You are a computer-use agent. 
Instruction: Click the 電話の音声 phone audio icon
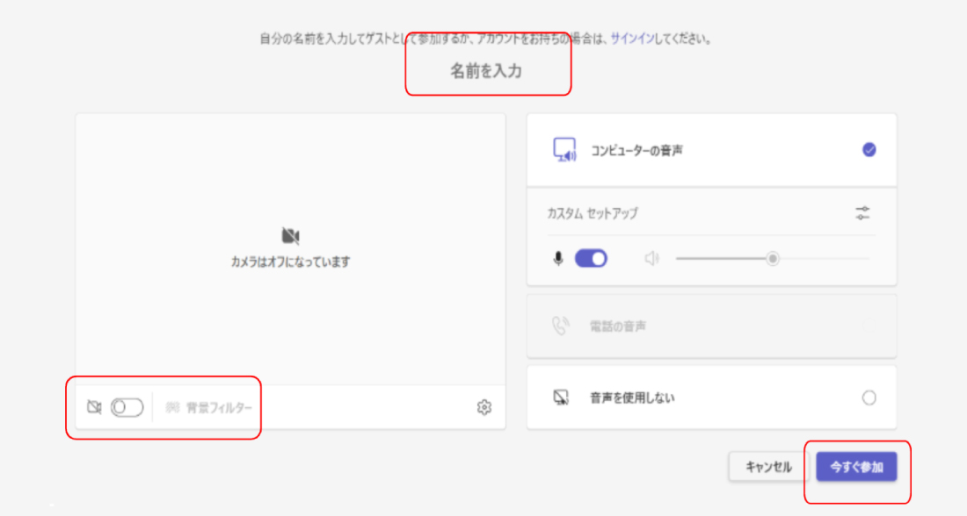560,326
